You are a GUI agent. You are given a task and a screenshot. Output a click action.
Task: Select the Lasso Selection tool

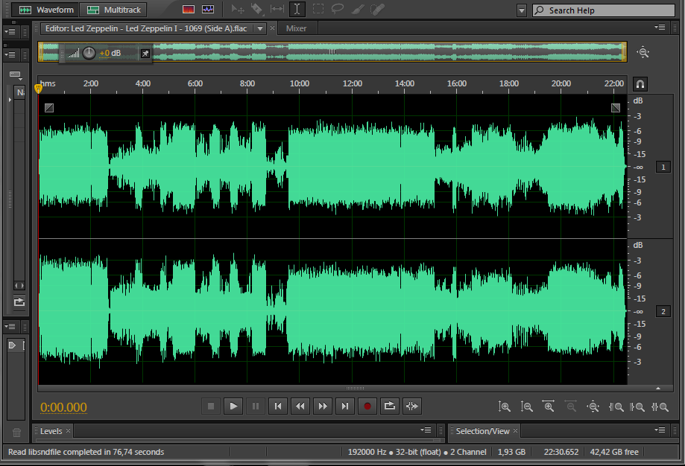[x=338, y=9]
